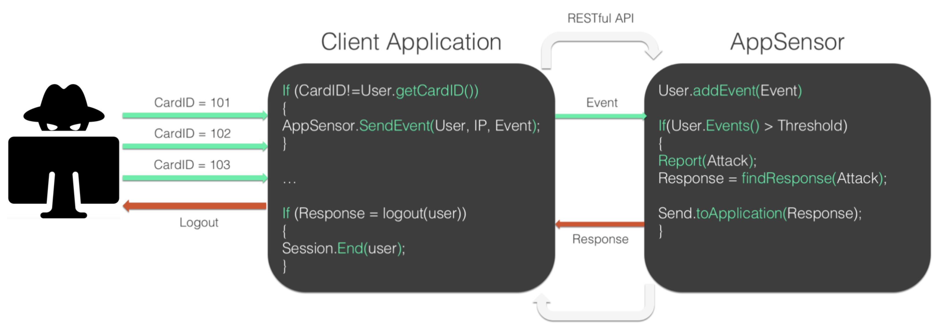Click the AppSensor.SendEvent code line
This screenshot has width=943, height=332.
[x=411, y=126]
